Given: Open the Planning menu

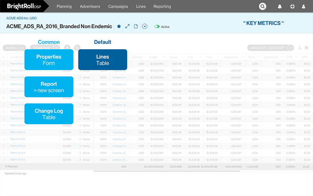Looking at the screenshot, I should [x=64, y=7].
